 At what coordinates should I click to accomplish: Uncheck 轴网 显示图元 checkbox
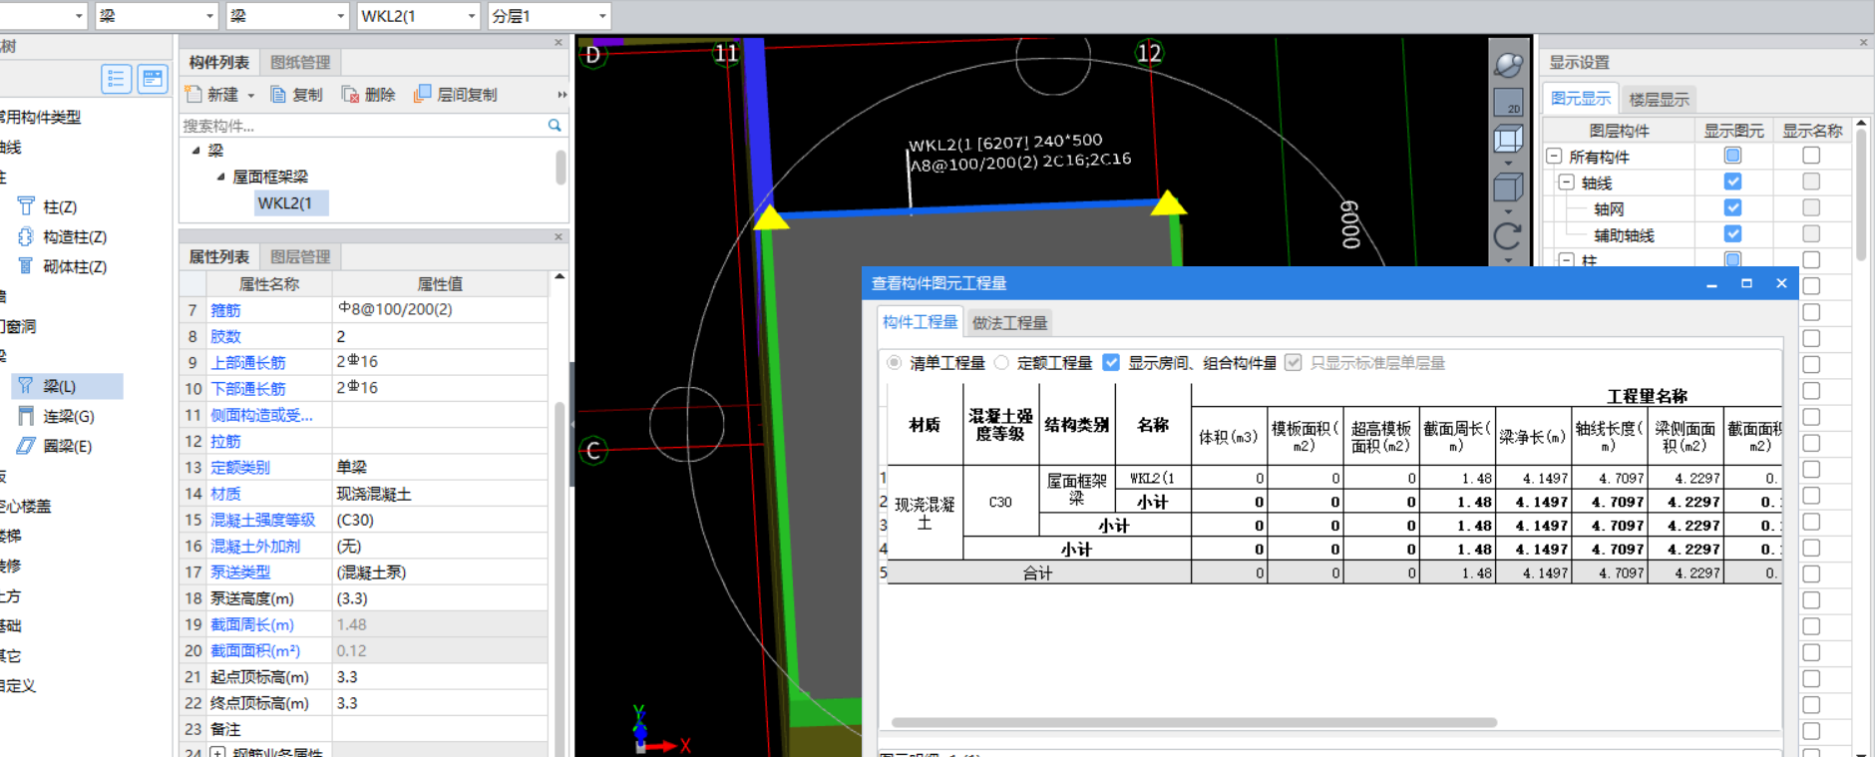1733,207
